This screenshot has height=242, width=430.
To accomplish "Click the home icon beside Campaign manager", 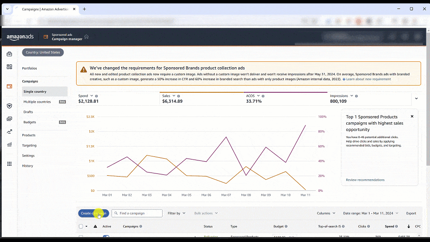I will [x=86, y=37].
